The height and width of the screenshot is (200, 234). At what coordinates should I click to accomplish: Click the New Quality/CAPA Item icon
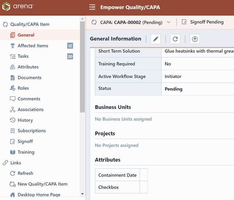[x=13, y=184]
